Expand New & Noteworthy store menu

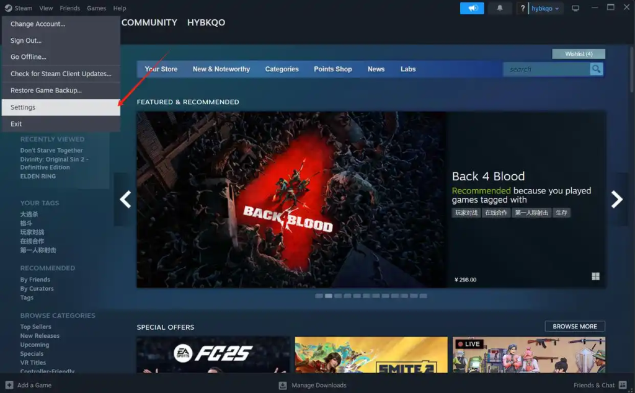221,69
